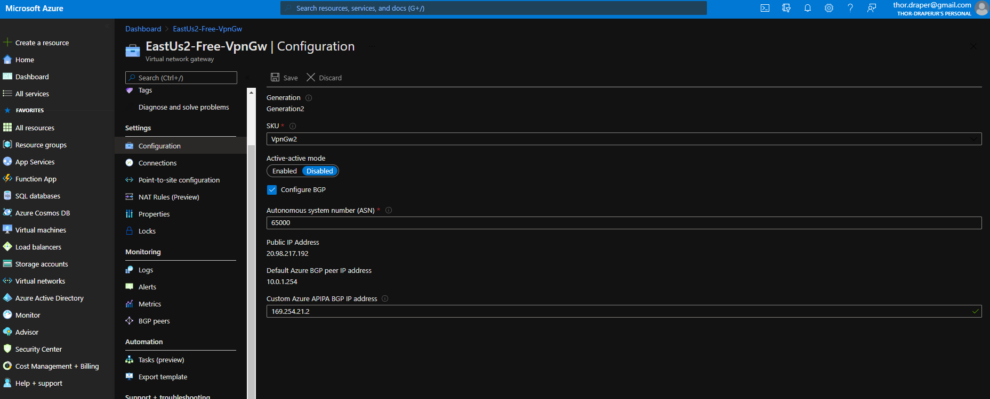The height and width of the screenshot is (399, 990).
Task: Click the Microsoft Azure logo text
Action: pyautogui.click(x=34, y=8)
